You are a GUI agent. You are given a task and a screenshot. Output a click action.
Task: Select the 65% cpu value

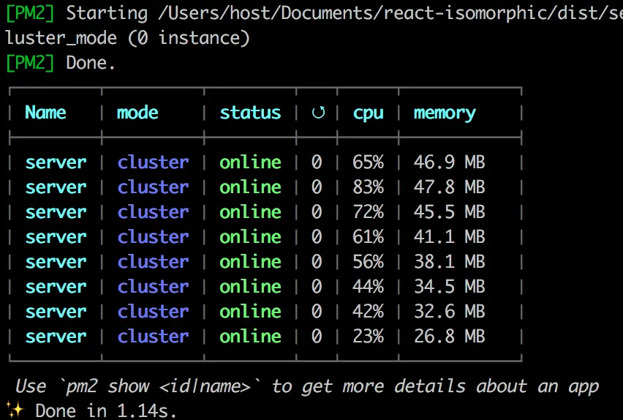[x=368, y=162]
